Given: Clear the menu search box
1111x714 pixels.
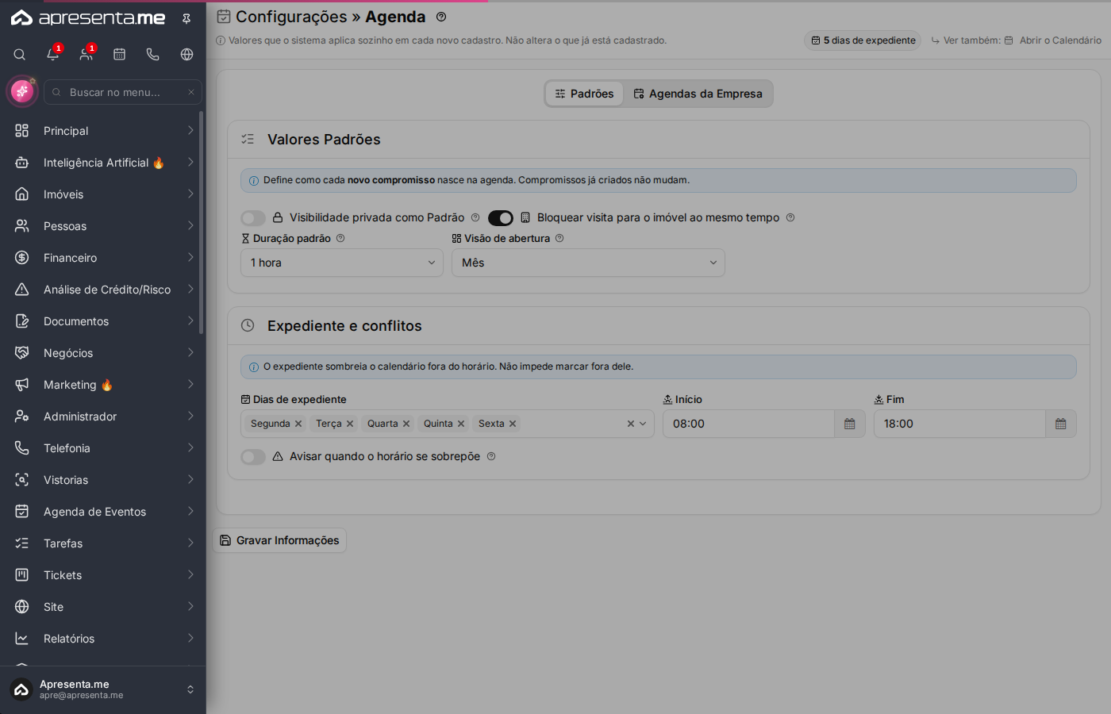Looking at the screenshot, I should coord(191,92).
